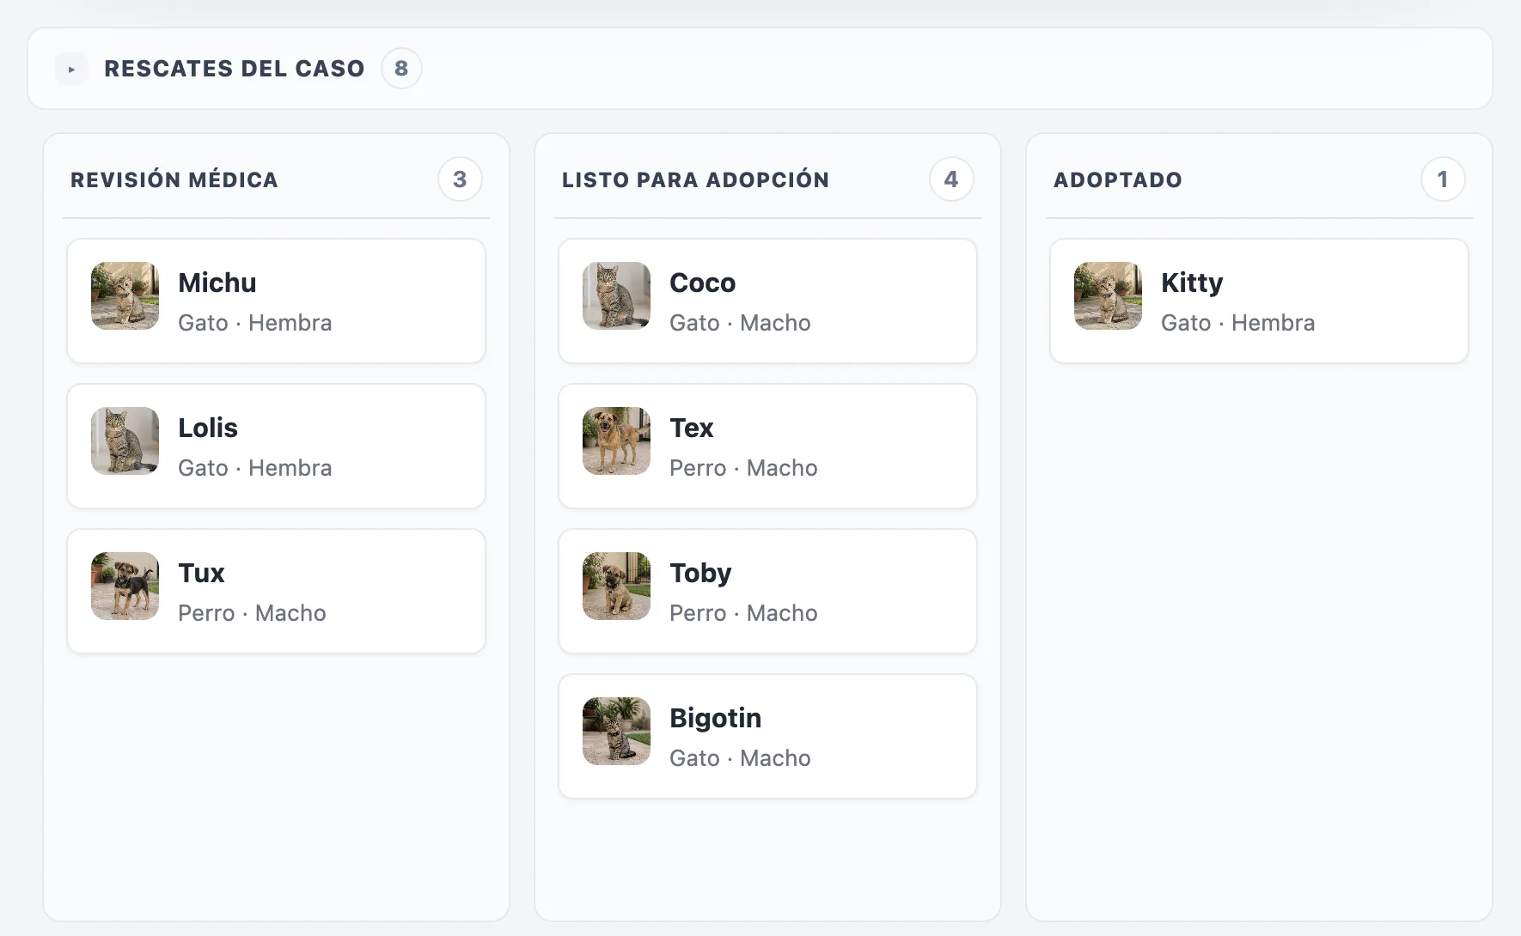Select the Tex name text
Screen dimensions: 1521x936
point(692,428)
